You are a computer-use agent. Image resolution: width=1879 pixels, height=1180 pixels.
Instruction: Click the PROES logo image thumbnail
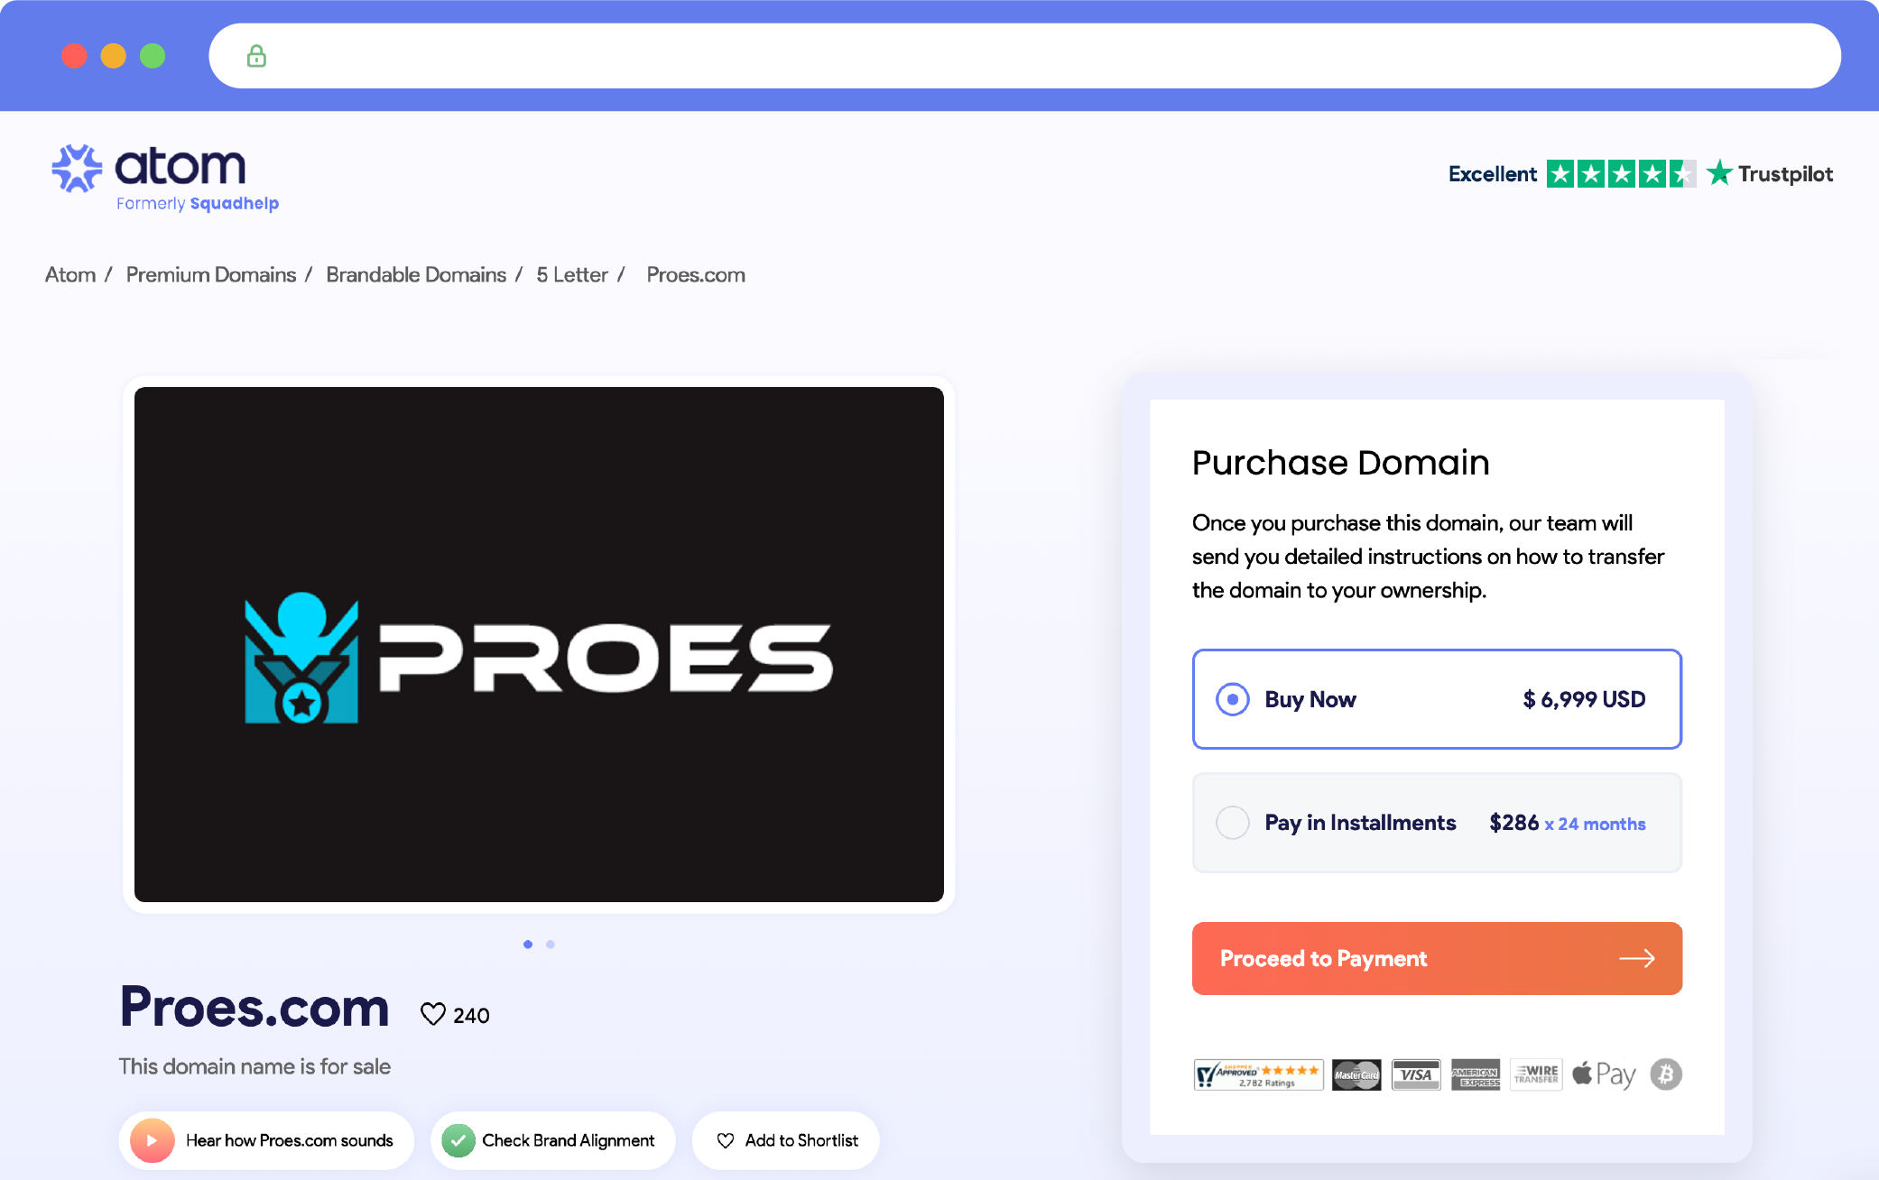(539, 643)
